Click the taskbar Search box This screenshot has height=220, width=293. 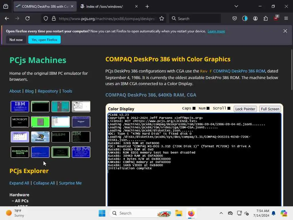tap(140, 213)
